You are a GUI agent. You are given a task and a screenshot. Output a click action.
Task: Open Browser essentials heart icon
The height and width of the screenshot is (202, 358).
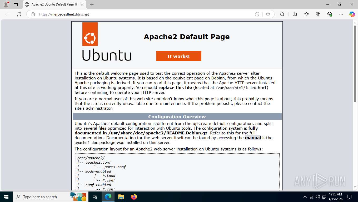[330, 14]
